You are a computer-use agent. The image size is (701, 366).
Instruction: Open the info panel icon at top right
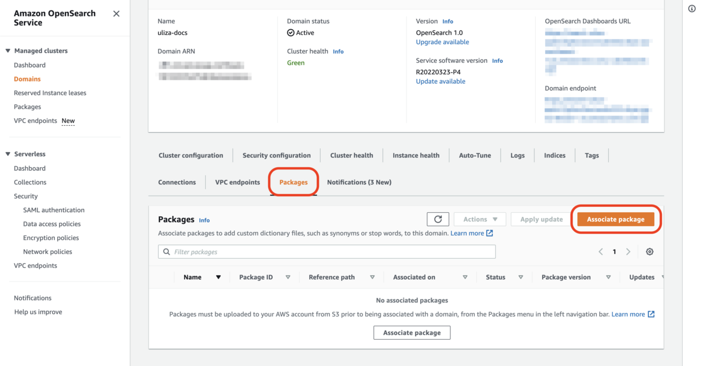(x=692, y=8)
